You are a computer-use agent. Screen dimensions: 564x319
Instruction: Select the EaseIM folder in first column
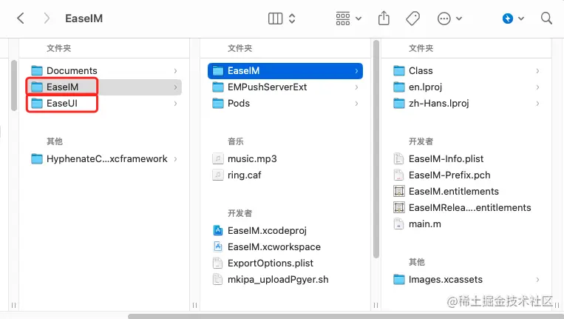[x=103, y=87]
